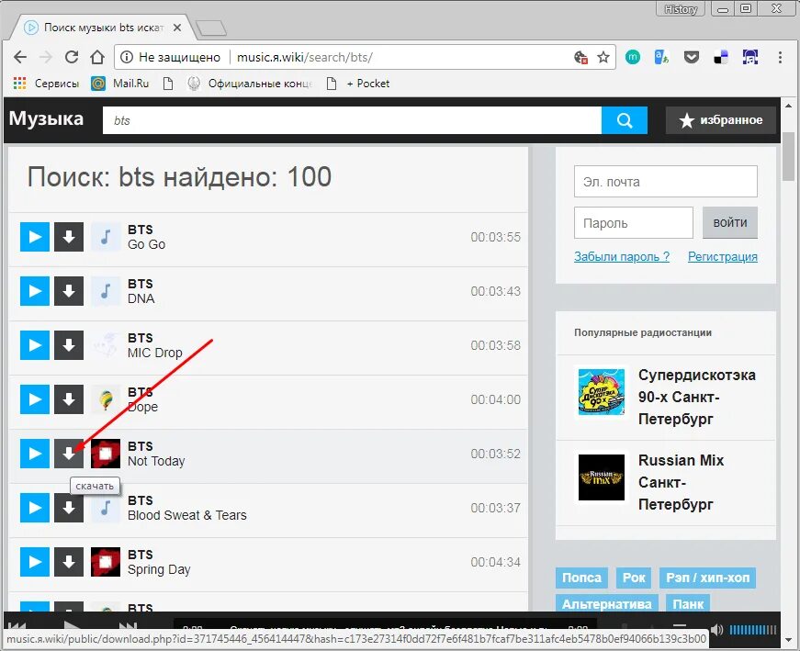Play the BTS Spring Day track
800x651 pixels.
pyautogui.click(x=35, y=562)
